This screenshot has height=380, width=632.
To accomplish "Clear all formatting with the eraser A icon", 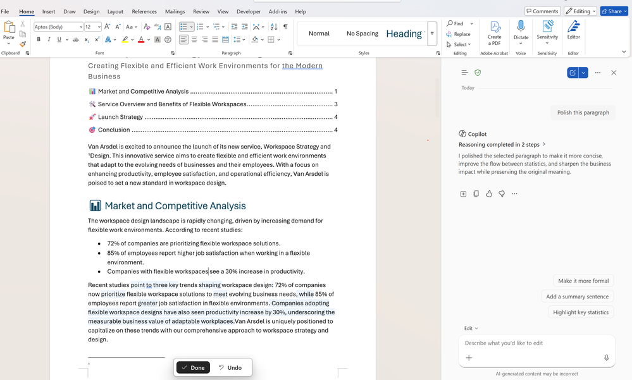I will tap(147, 27).
